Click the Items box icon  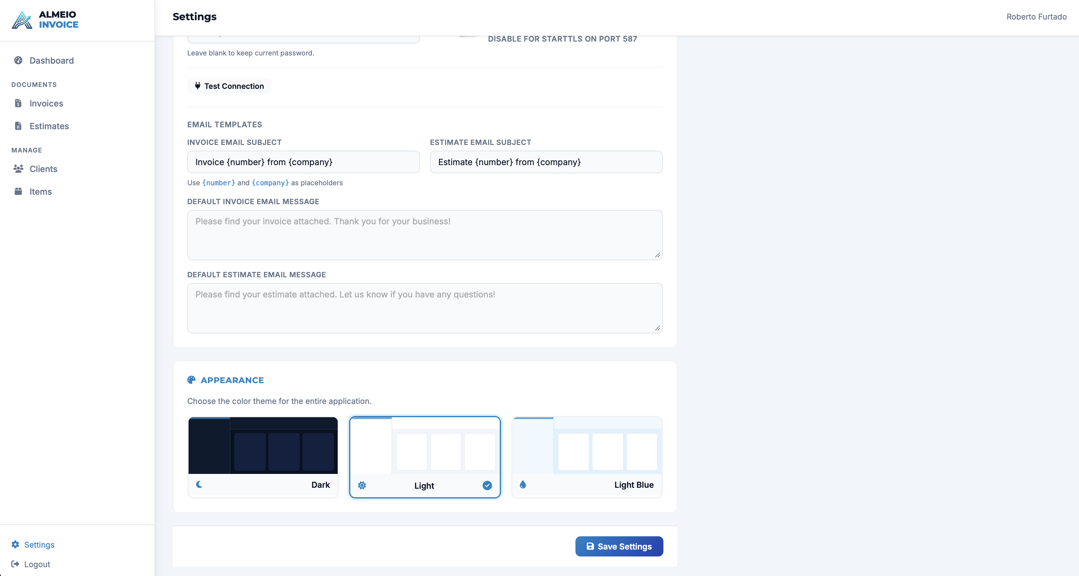click(18, 191)
